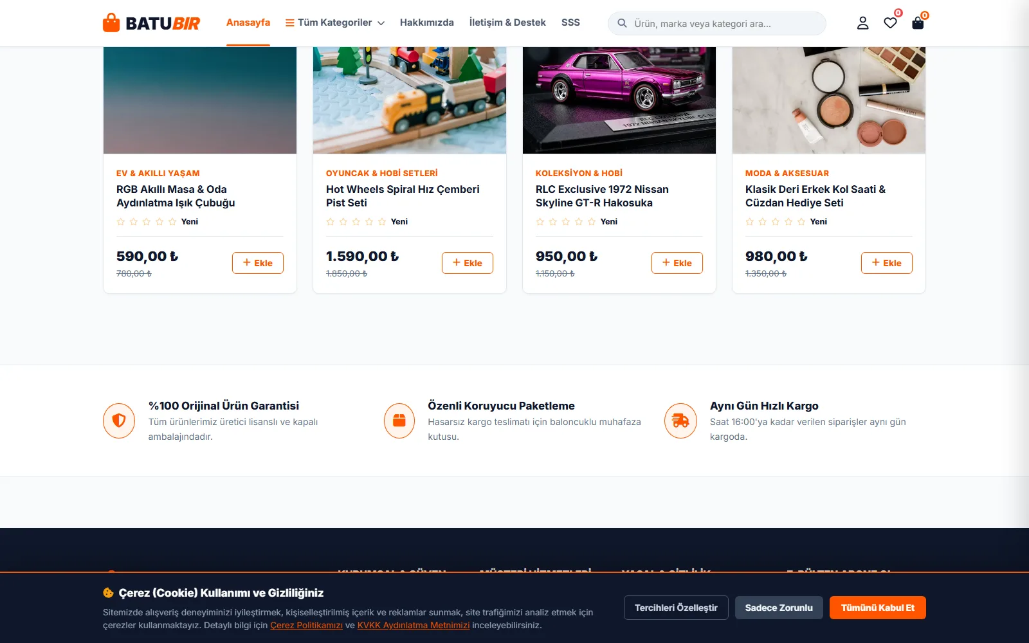Add Hot Wheels Spiral set to cart
The height and width of the screenshot is (643, 1029).
468,263
